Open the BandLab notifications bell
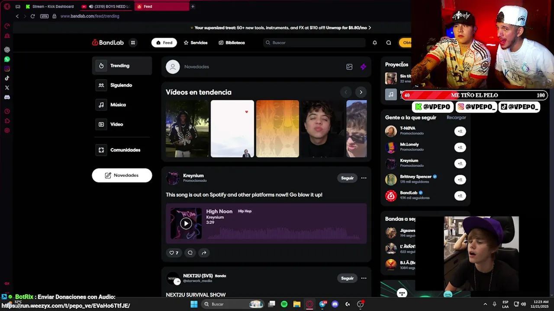 tap(375, 42)
